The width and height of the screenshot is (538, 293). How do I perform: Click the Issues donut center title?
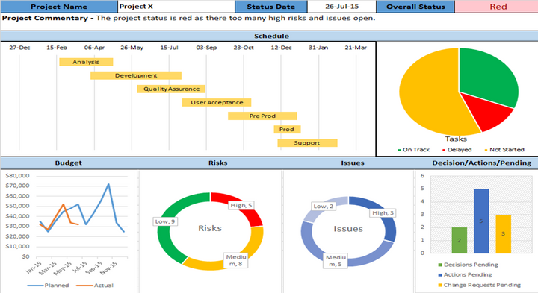tap(348, 229)
